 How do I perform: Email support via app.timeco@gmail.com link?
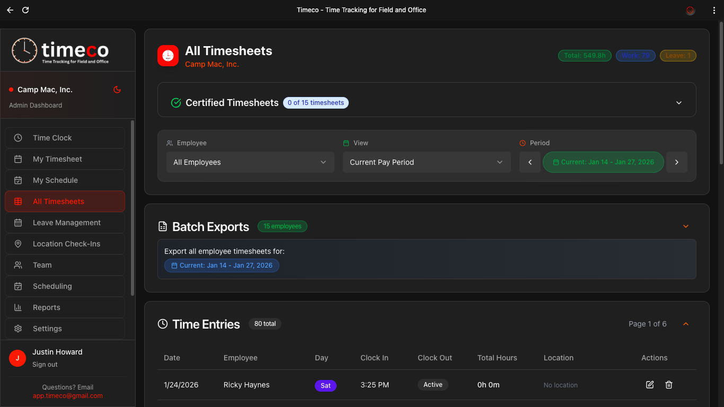point(68,395)
